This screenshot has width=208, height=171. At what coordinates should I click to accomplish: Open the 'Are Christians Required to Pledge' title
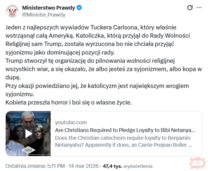pyautogui.click(x=125, y=130)
